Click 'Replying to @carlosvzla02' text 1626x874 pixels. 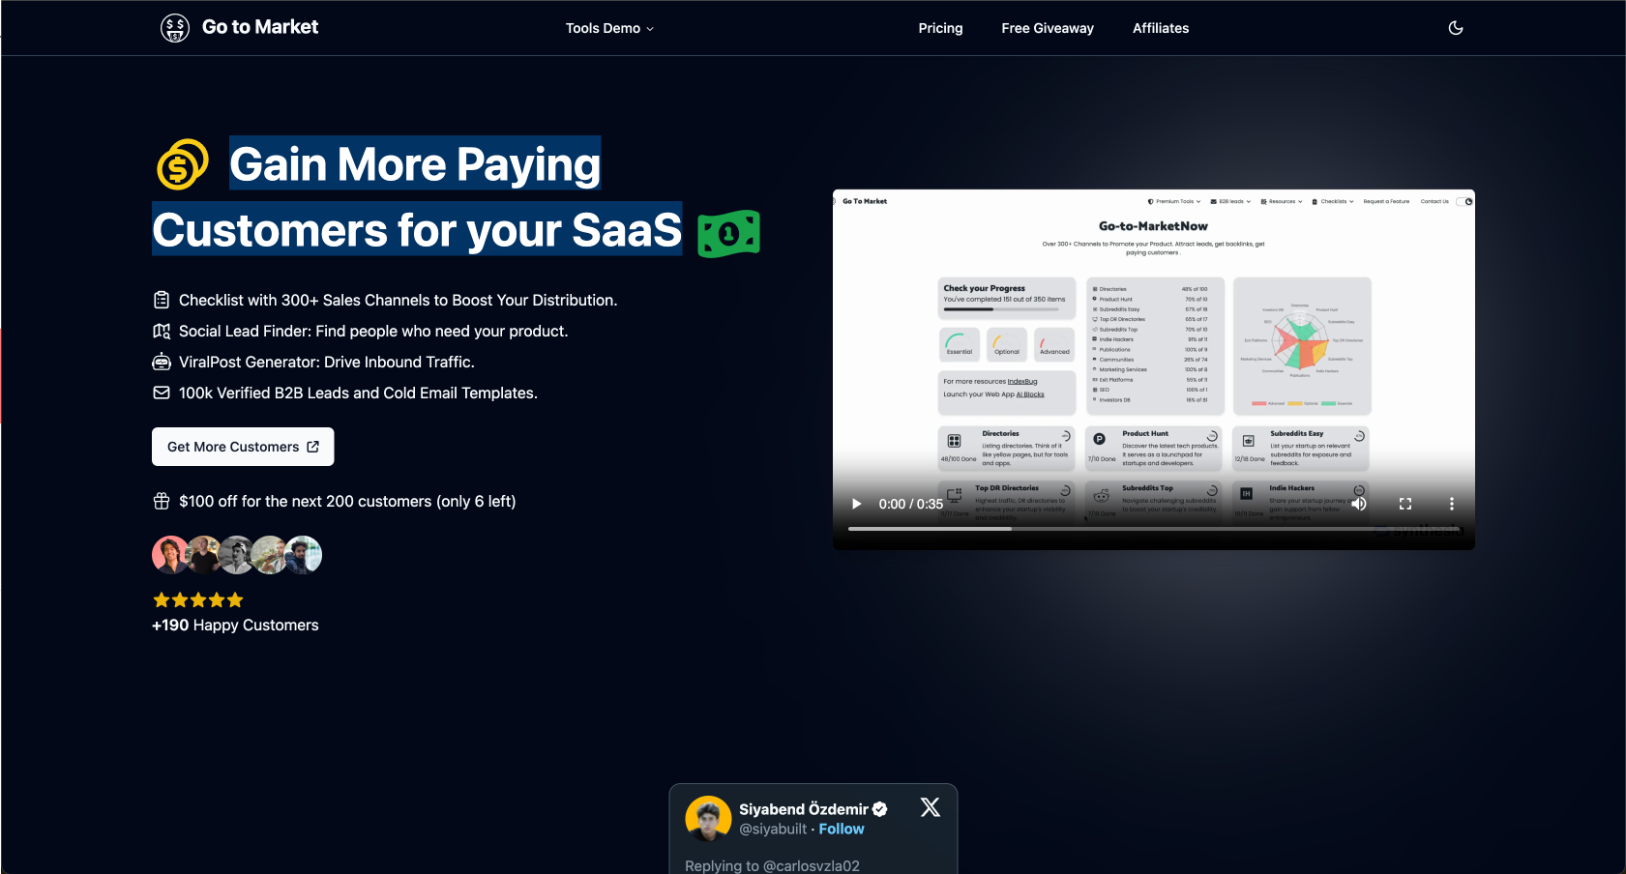point(772,865)
